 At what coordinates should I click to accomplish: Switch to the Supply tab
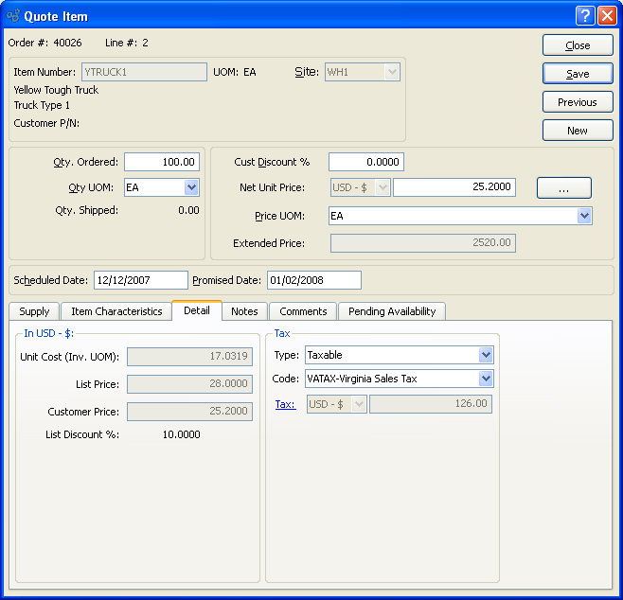34,311
